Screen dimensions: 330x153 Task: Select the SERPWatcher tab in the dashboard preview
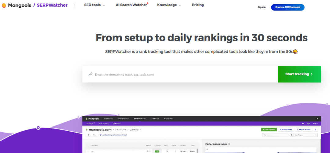click(140, 119)
